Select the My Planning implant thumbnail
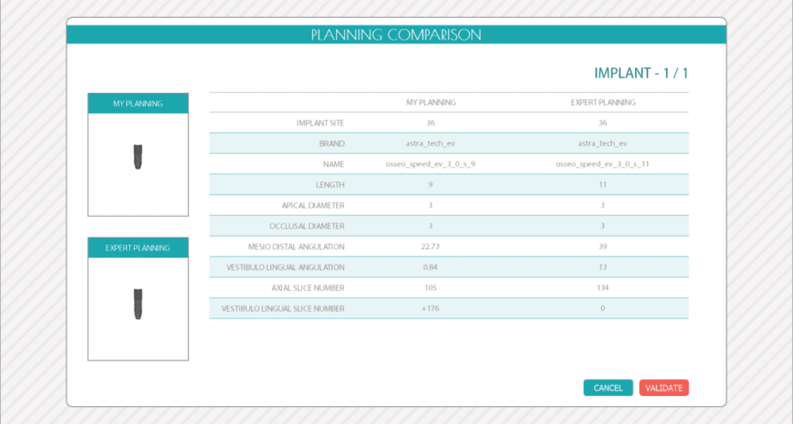Image resolution: width=793 pixels, height=424 pixels. click(138, 157)
